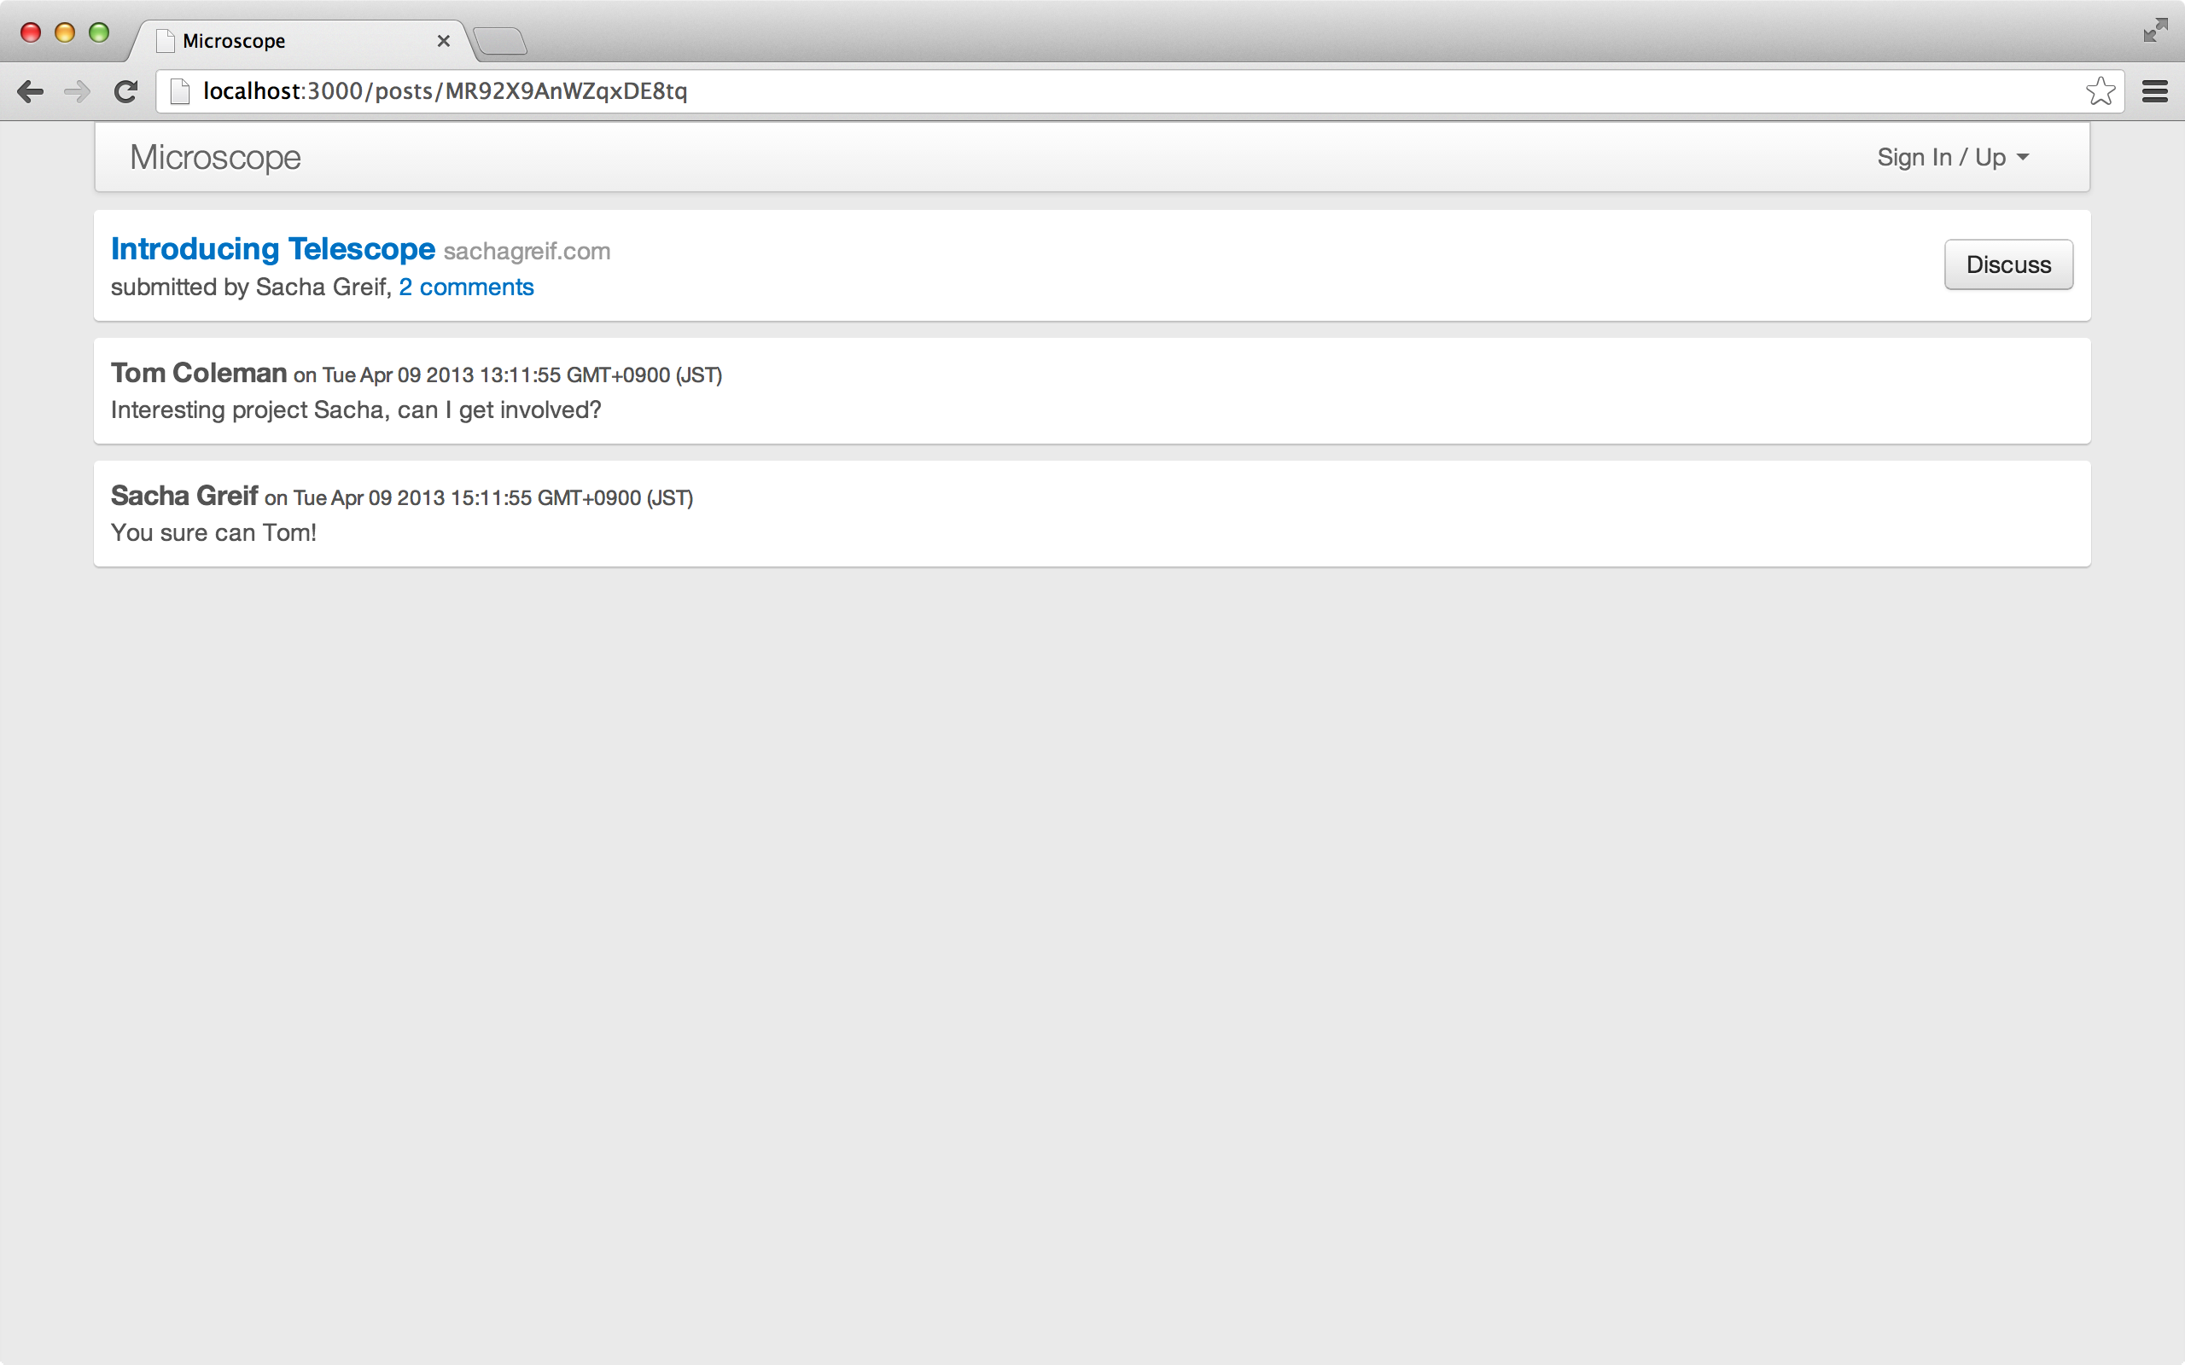Screen dimensions: 2185x1365
Task: Click the browser back arrow
Action: tap(31, 91)
